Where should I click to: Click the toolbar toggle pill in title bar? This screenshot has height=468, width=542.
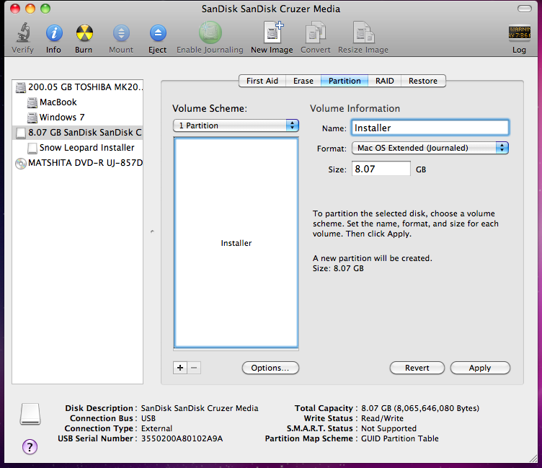click(x=525, y=9)
